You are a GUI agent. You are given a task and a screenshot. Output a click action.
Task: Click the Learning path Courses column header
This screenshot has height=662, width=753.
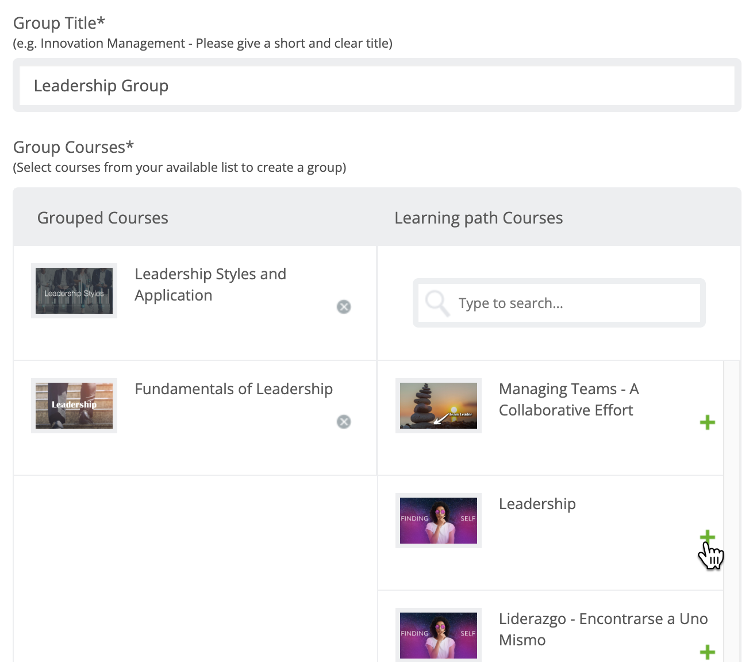[479, 218]
